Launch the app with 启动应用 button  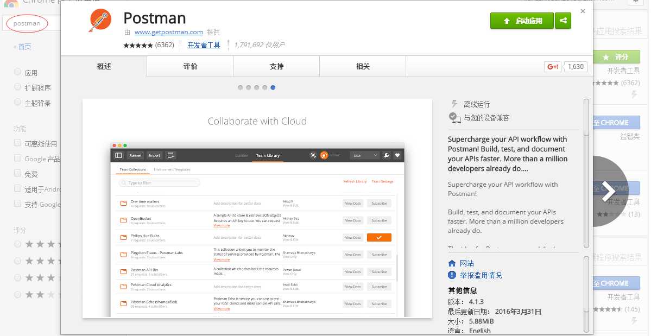(522, 21)
